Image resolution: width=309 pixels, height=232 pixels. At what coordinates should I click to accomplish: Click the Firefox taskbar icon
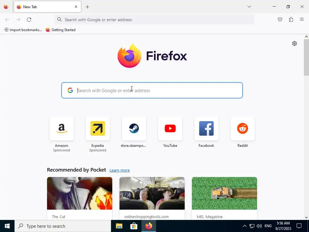148,226
